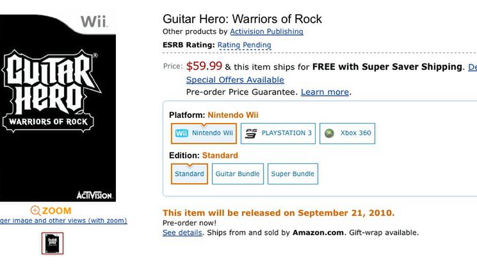This screenshot has width=477, height=269.
Task: Click the orange ZOOM magnifier icon
Action: coord(35,211)
